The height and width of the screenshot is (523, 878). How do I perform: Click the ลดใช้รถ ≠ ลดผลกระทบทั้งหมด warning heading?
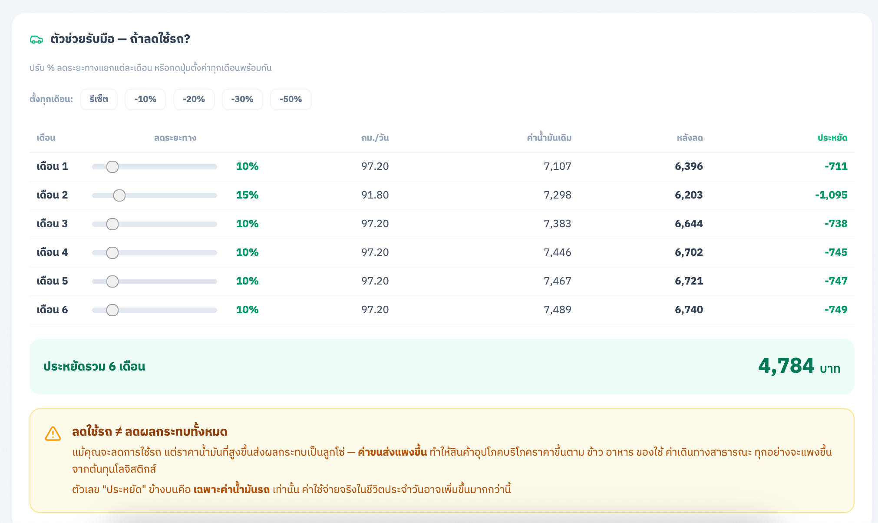[x=150, y=432]
